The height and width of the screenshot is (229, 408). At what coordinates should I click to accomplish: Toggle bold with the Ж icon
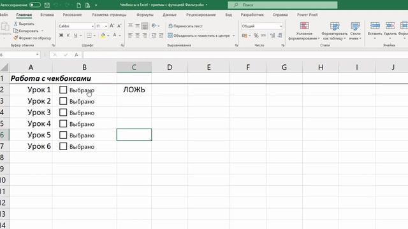tap(61, 35)
